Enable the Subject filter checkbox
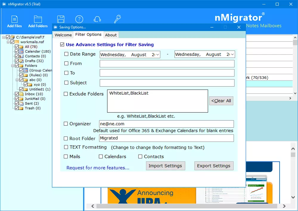 66,83
